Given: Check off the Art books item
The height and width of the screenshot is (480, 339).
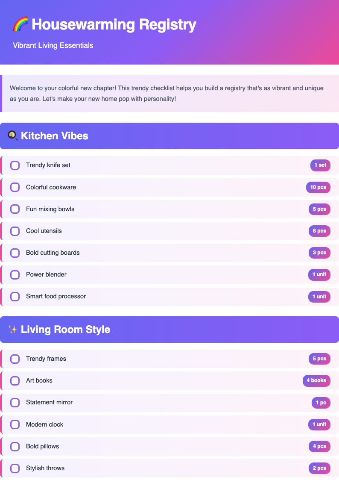Looking at the screenshot, I should [x=15, y=380].
